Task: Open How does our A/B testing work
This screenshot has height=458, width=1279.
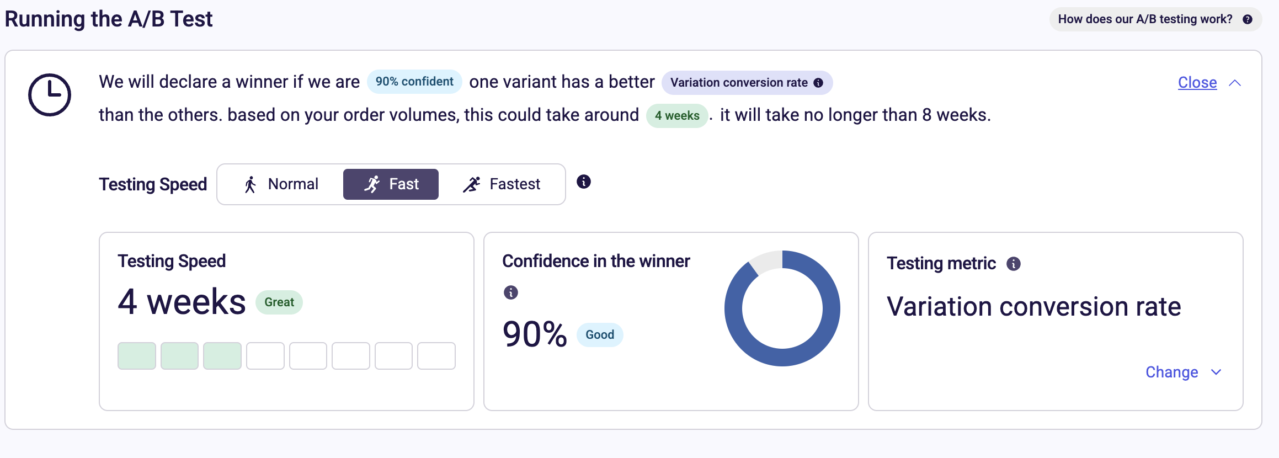Action: [1155, 19]
